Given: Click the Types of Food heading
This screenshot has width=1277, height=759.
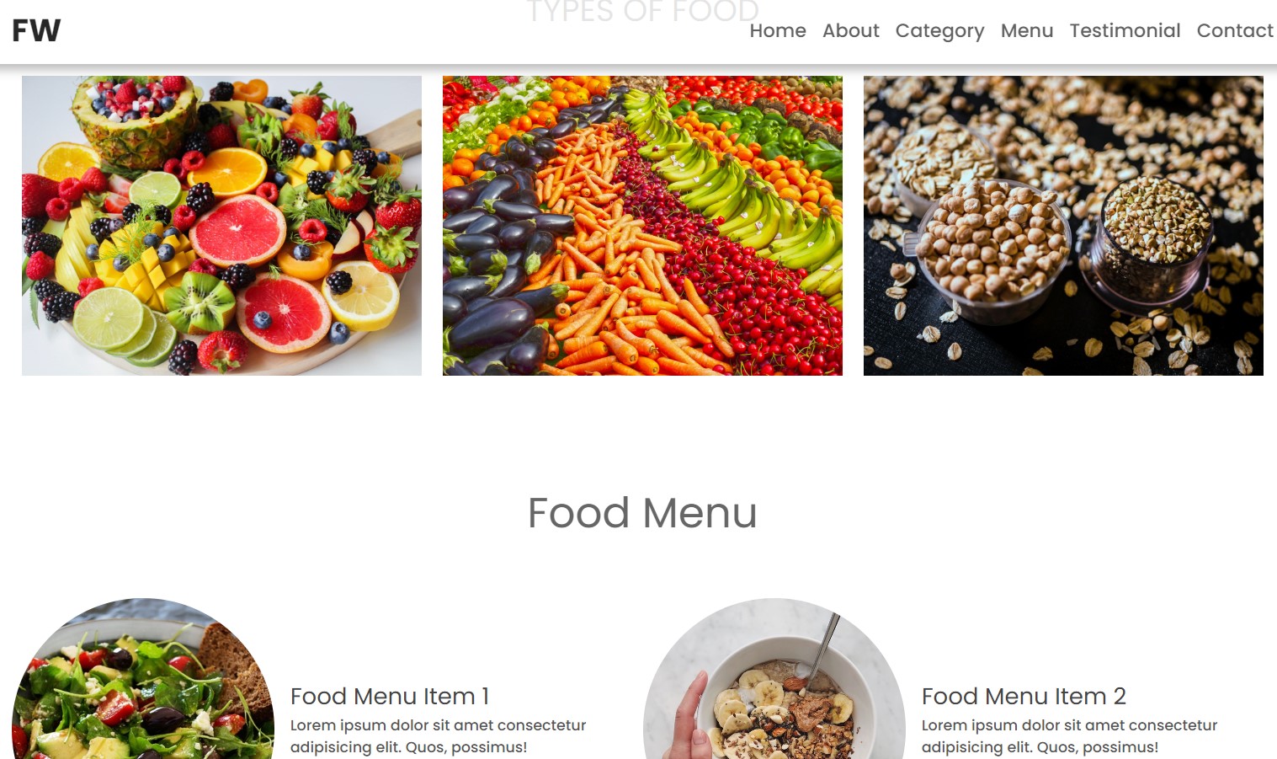Looking at the screenshot, I should coord(642,12).
